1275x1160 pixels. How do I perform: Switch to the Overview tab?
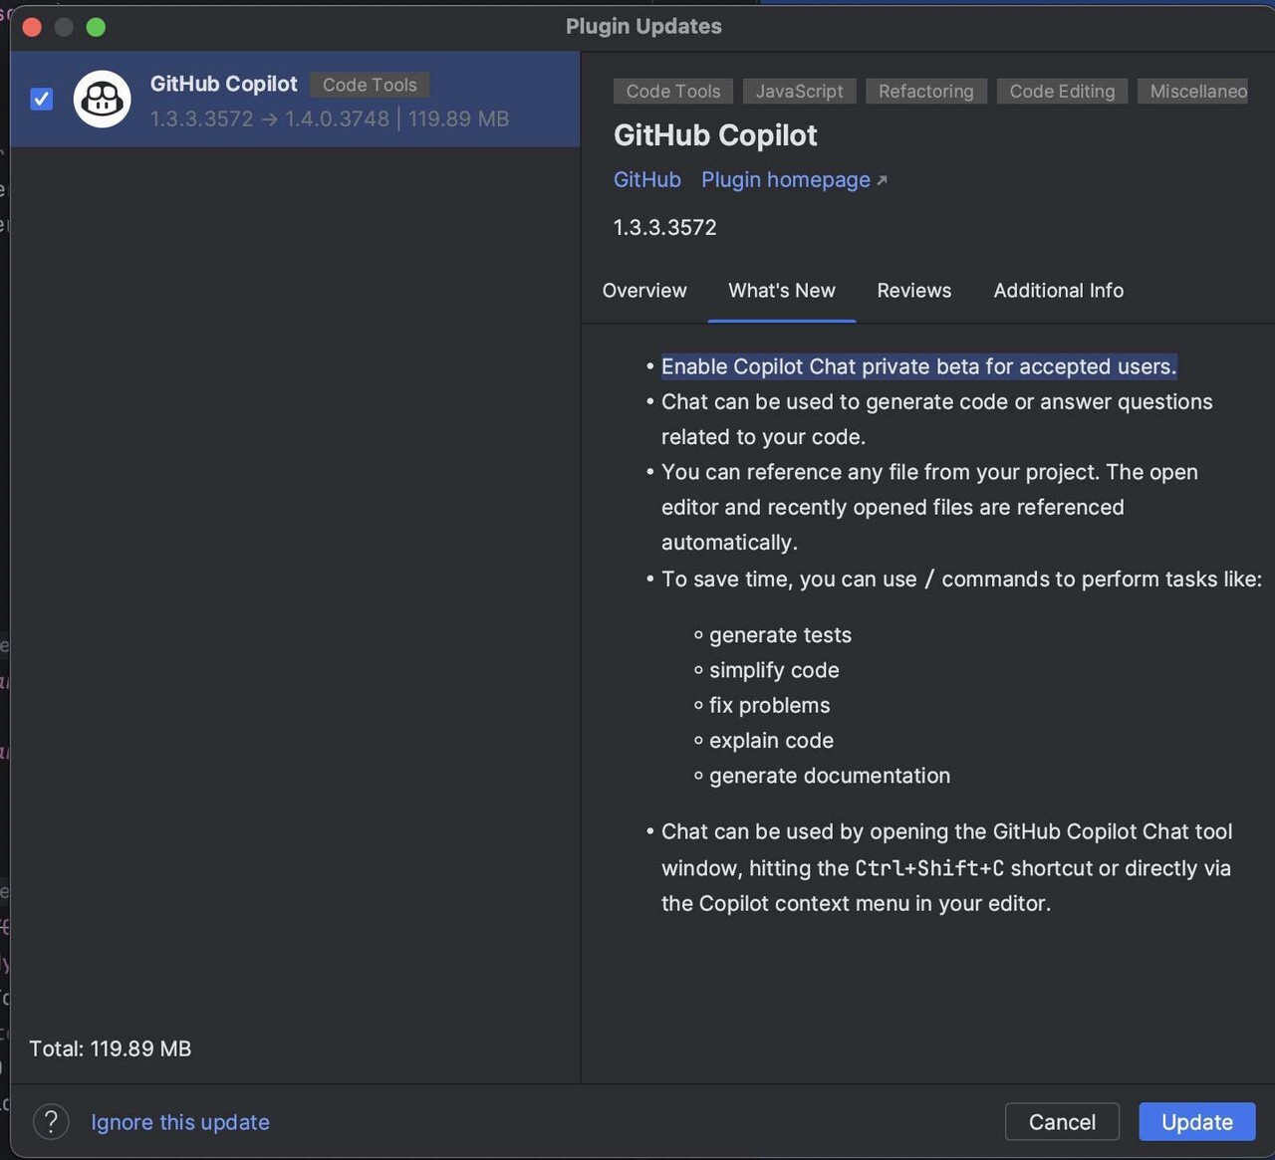coord(644,291)
